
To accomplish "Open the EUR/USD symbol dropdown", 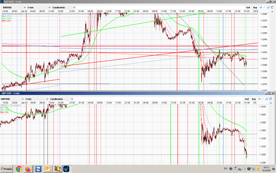I will 14,8.
